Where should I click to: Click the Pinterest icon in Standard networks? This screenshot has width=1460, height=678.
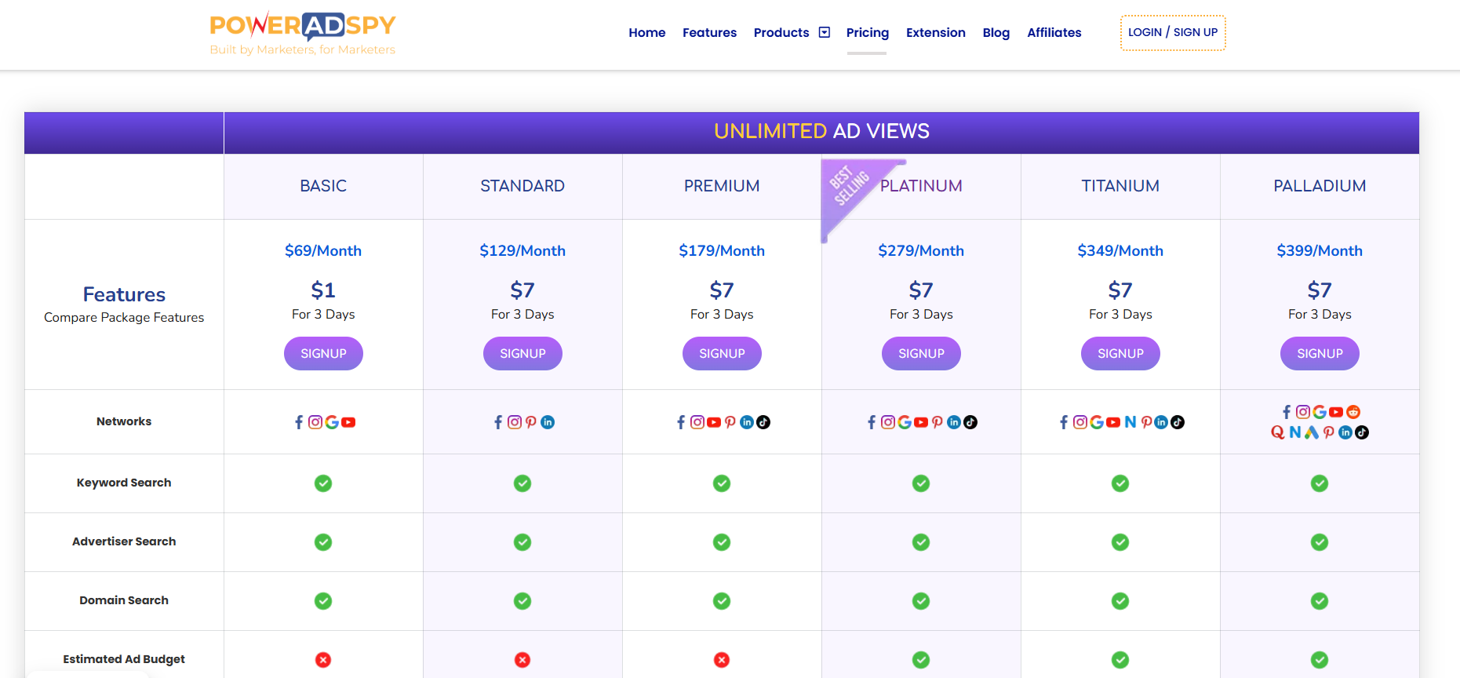[531, 422]
